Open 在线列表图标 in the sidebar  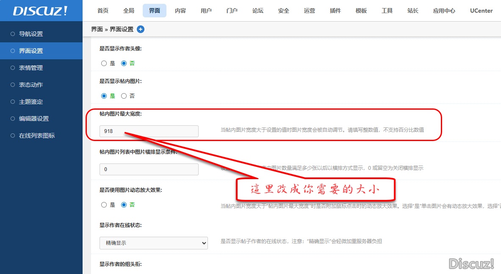pos(37,136)
